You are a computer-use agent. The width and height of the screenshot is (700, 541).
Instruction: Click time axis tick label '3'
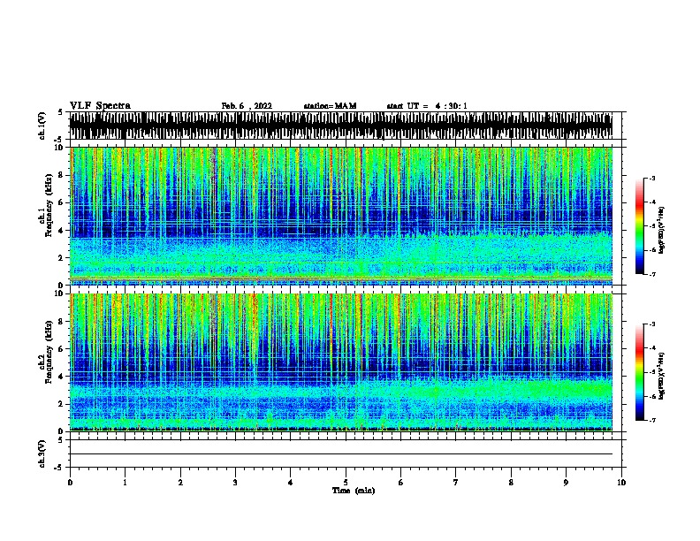[x=235, y=483]
